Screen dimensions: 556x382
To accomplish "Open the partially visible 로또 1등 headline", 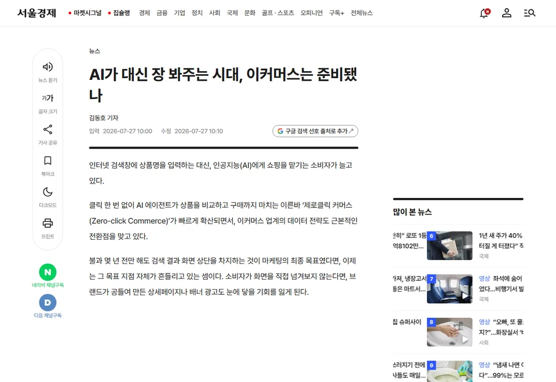I will click(409, 241).
